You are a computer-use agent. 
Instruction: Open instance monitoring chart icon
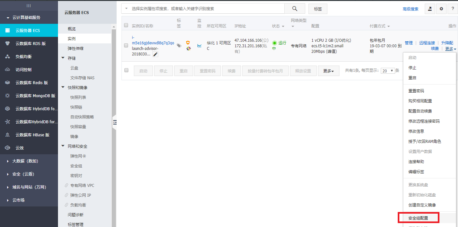[x=199, y=46]
